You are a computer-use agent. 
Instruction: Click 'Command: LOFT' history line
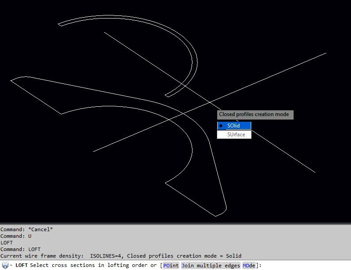(x=20, y=249)
